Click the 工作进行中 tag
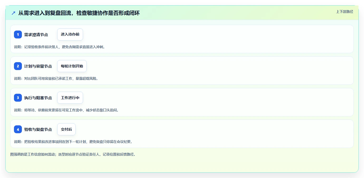364x178 pixels. 70,98
